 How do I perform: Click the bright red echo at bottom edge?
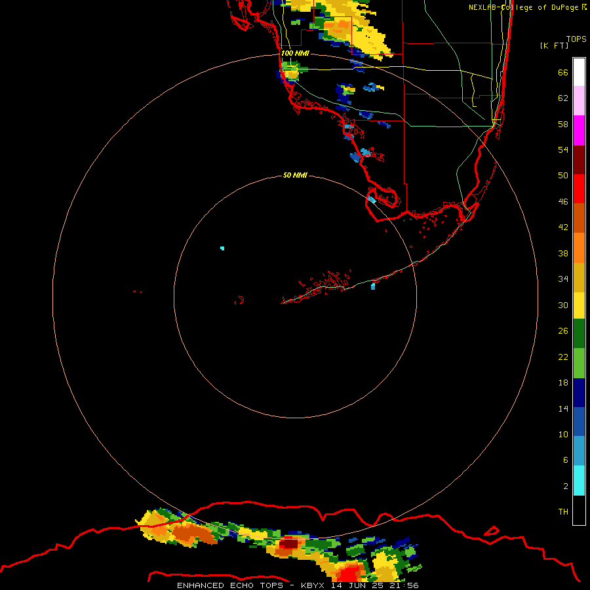point(349,573)
